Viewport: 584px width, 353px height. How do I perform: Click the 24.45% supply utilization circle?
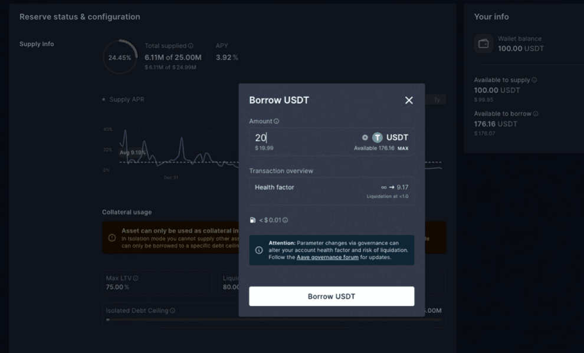click(120, 58)
